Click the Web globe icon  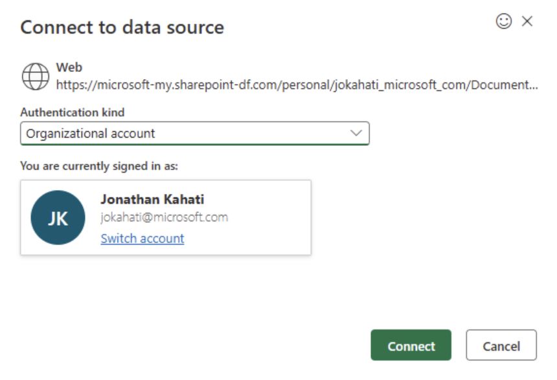click(x=36, y=77)
